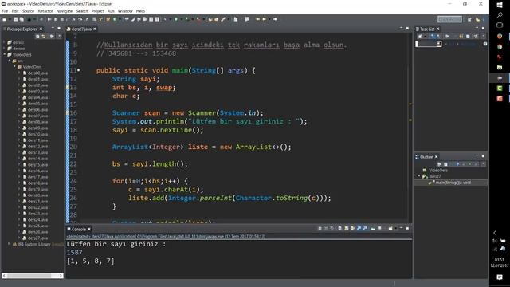Click the Save icon in main toolbar
Viewport: 510px width, 287px height.
[x=15, y=19]
